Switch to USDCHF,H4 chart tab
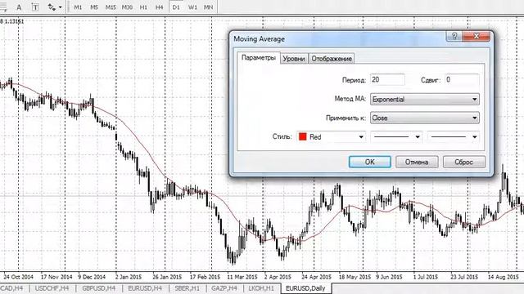The width and height of the screenshot is (524, 294). tap(52, 288)
